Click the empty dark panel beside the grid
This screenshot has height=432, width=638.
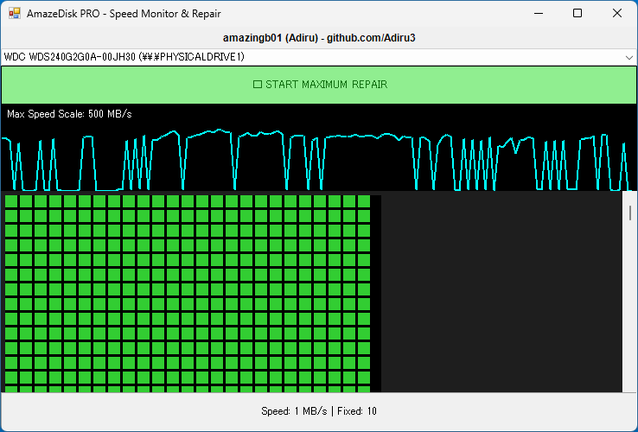pyautogui.click(x=501, y=294)
